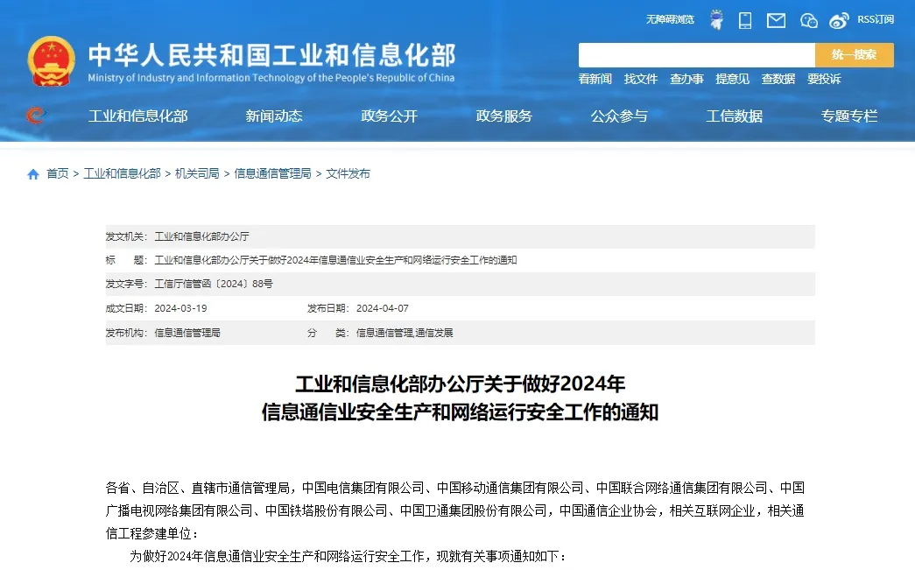
Task: Click the email envelope icon
Action: [x=776, y=20]
